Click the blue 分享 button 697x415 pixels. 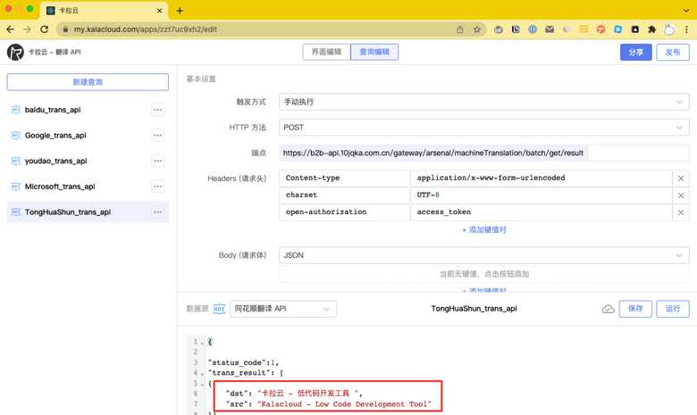635,52
